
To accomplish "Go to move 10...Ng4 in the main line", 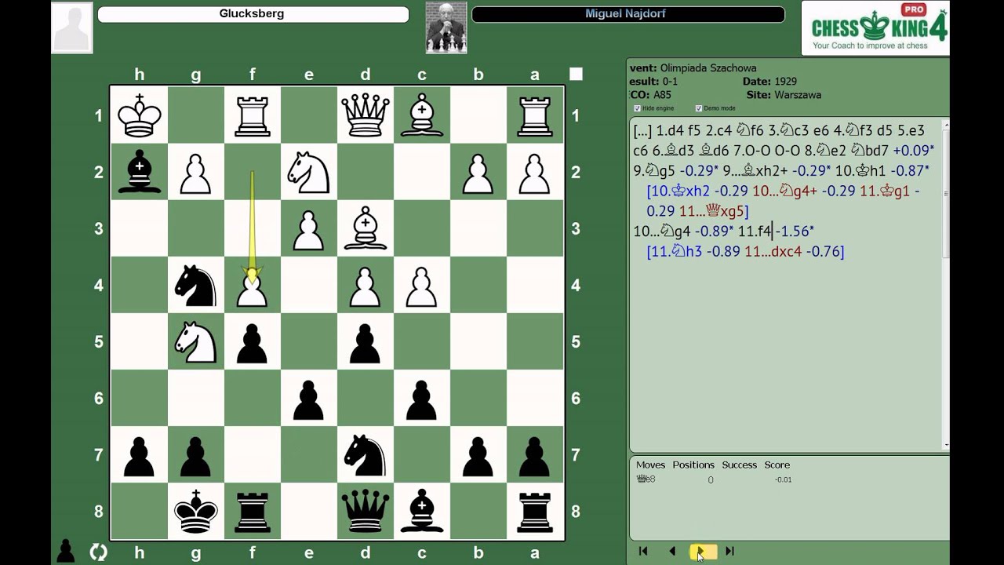I will coord(662,231).
